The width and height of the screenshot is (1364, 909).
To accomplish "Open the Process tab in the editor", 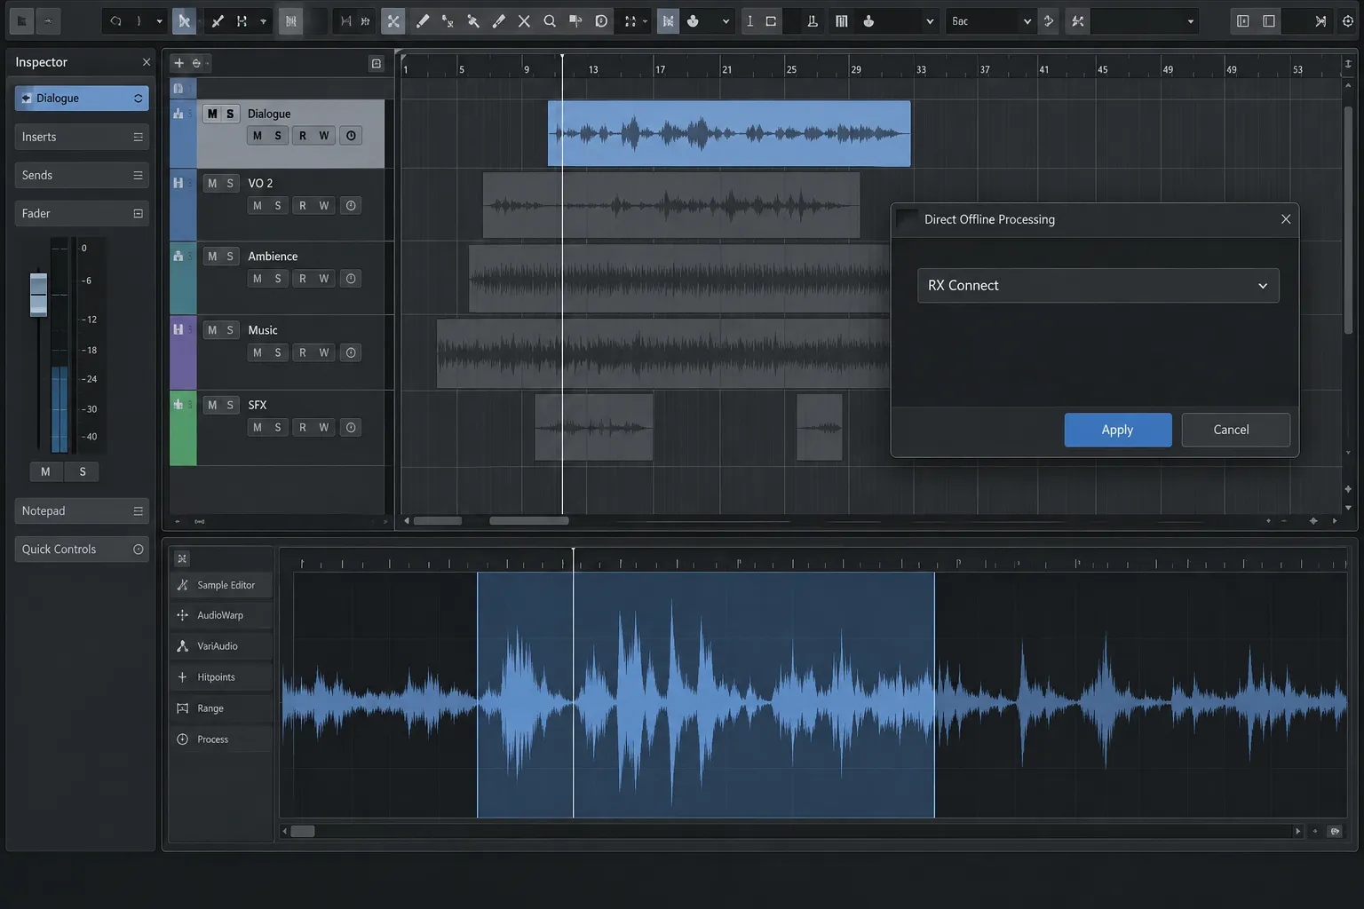I will (220, 739).
